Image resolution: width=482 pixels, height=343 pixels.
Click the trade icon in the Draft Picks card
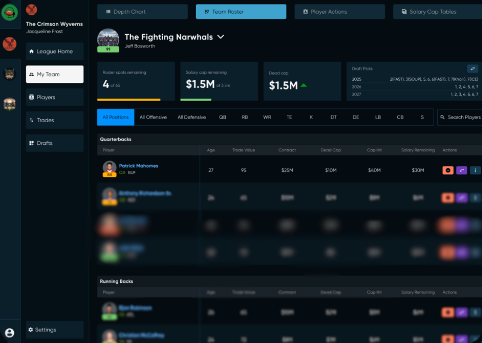[x=473, y=69]
